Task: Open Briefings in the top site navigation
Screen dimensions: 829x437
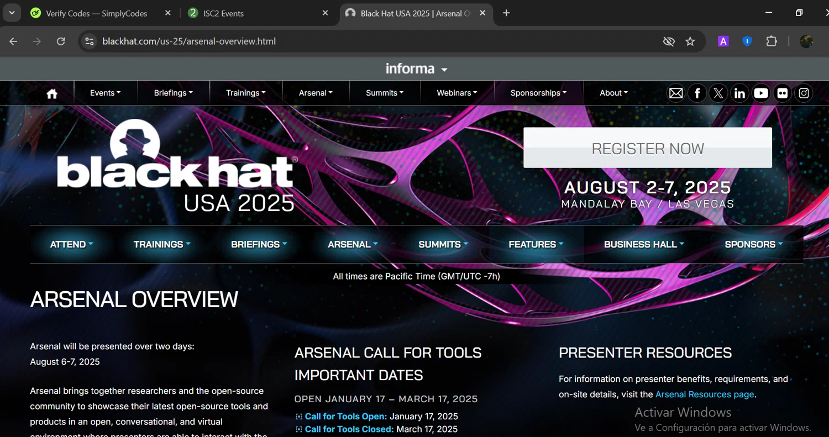Action: [x=174, y=93]
